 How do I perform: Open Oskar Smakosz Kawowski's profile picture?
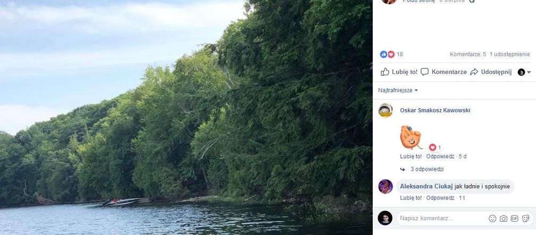coord(386,111)
